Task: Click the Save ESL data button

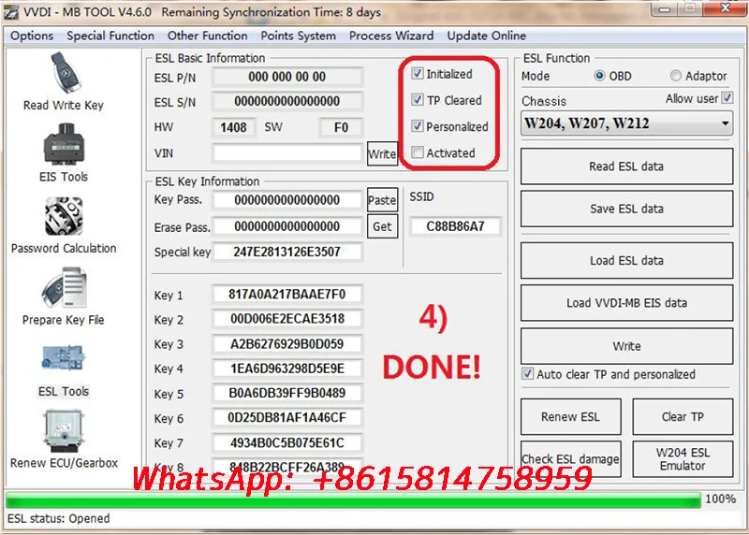Action: 626,209
